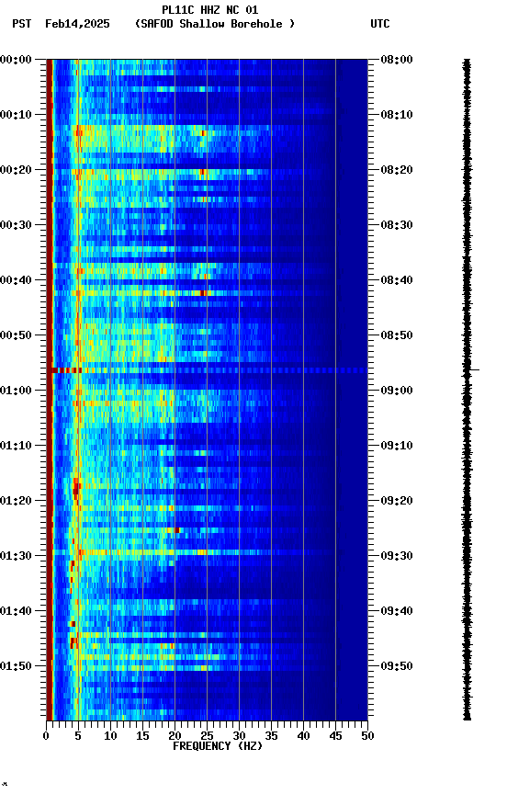
Task: Click the '01:30' PST time label
Action: (x=16, y=556)
